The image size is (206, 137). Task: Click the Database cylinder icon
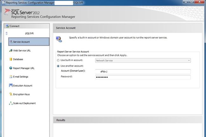pos(11,59)
